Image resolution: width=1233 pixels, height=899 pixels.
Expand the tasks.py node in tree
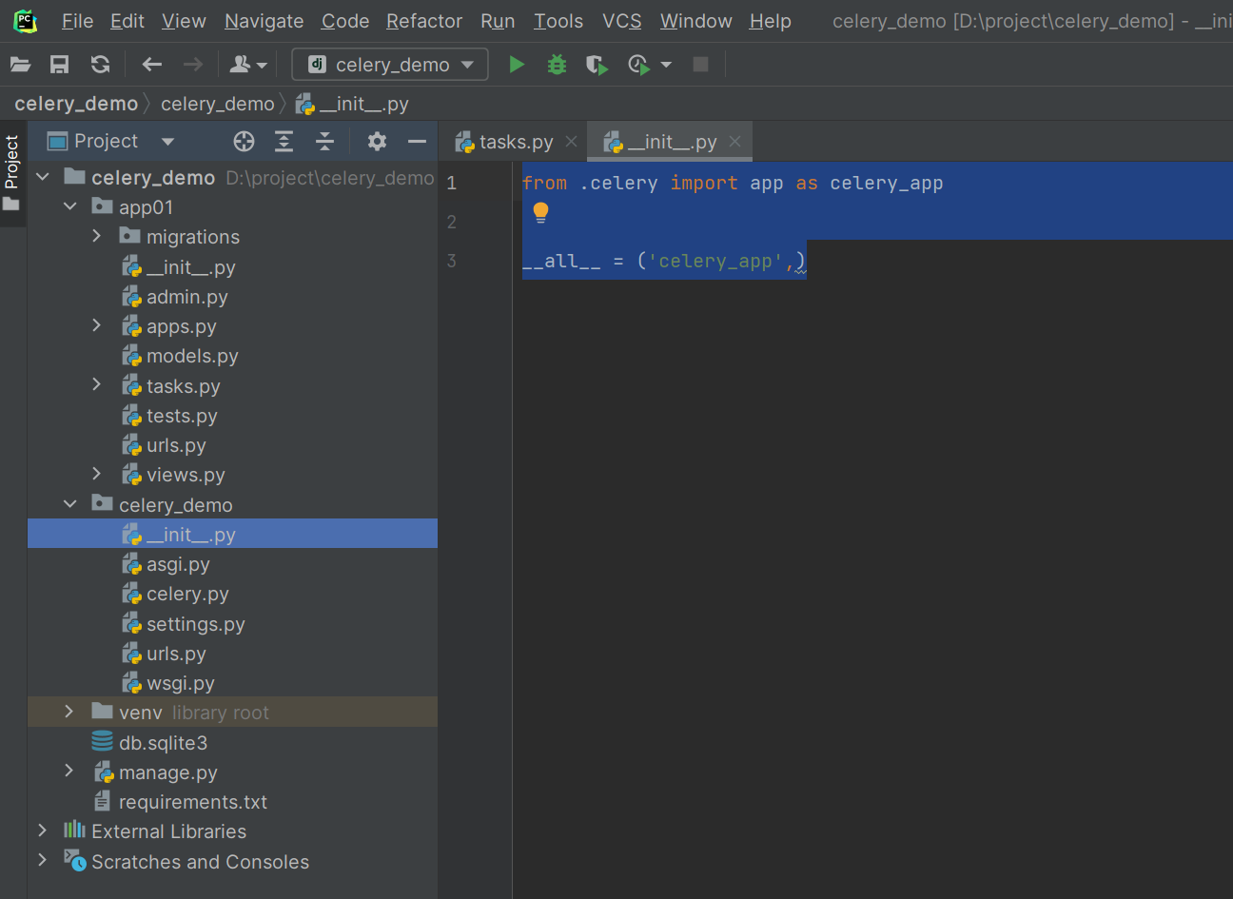click(96, 385)
